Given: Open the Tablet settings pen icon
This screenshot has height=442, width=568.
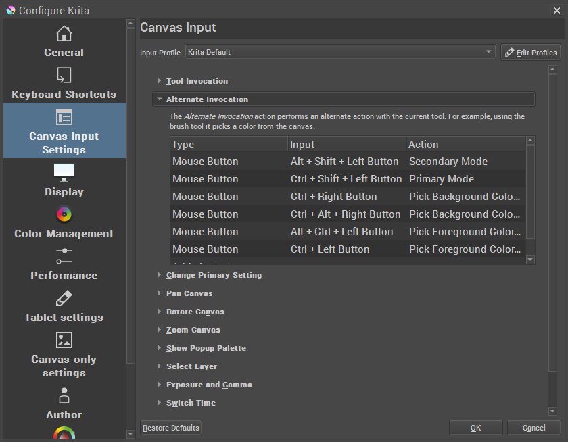Looking at the screenshot, I should pos(64,298).
